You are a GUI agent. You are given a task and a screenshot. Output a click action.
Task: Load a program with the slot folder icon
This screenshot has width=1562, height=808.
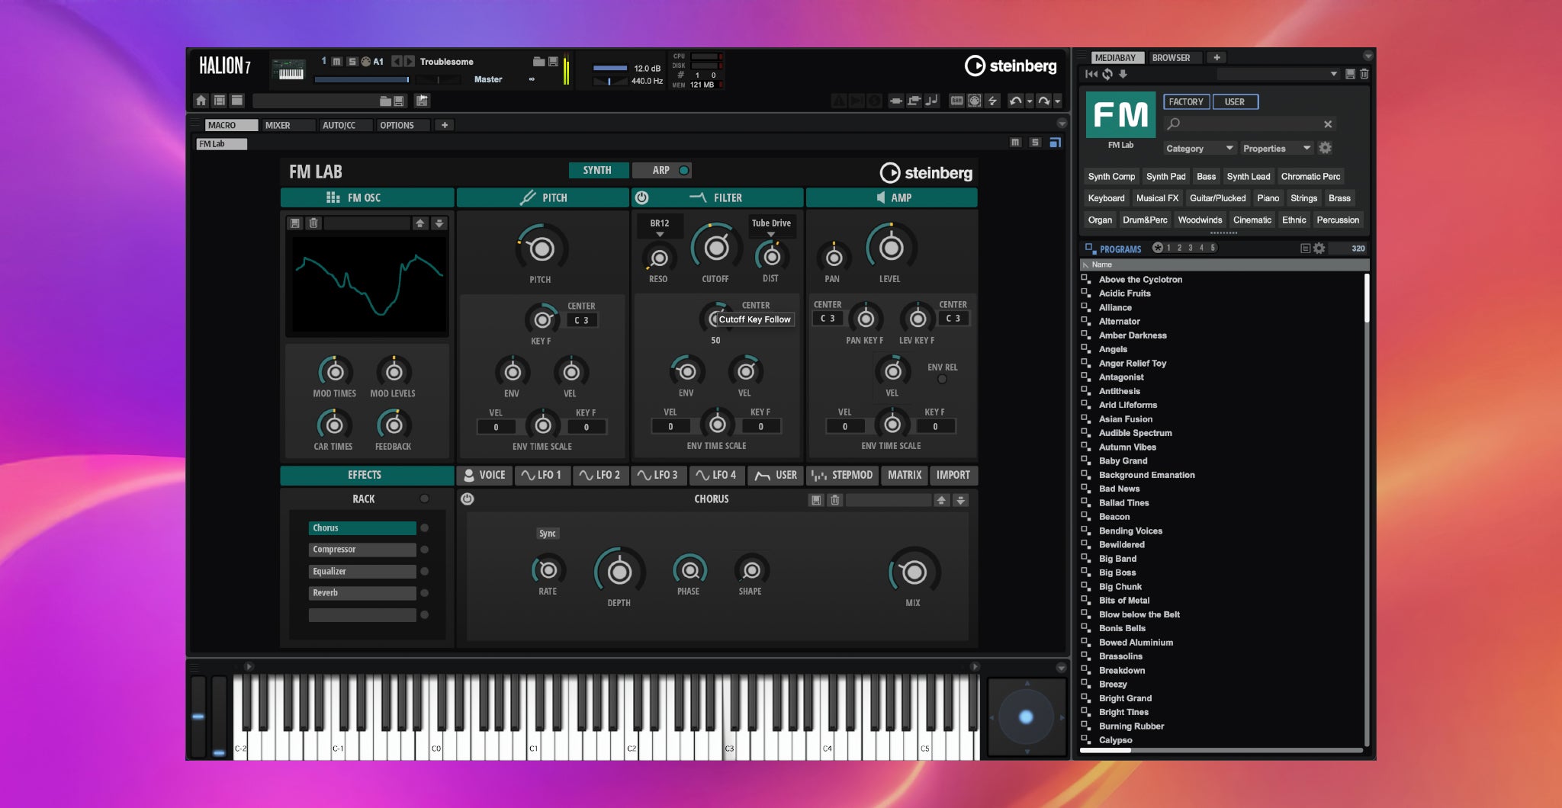click(538, 62)
